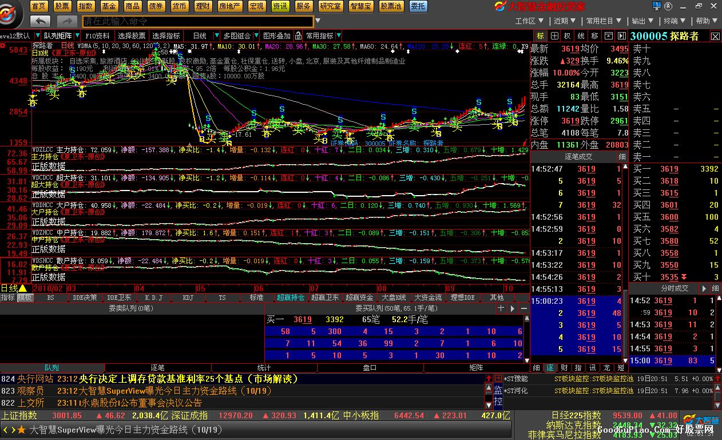Open the 工作区 dropdown menu
Screen dimensions: 722x440
coord(528,21)
